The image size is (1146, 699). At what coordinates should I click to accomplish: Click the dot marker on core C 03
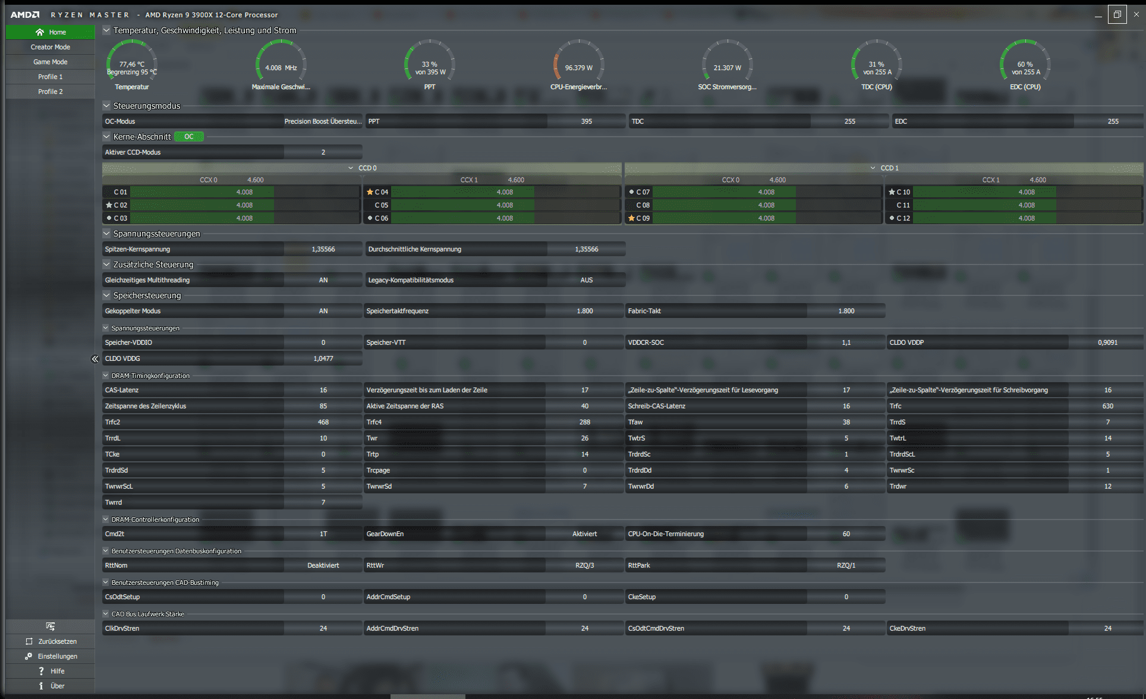[x=109, y=218]
